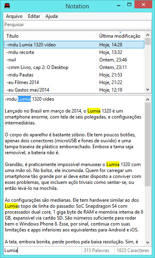Click highlighted 'Lumias' before 'topo de linha'
The width and height of the screenshot is (155, 258).
[x=12, y=206]
